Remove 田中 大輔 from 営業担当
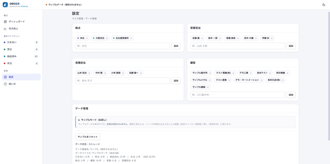Image resolution: width=330 pixels, height=164 pixels. pos(256,38)
